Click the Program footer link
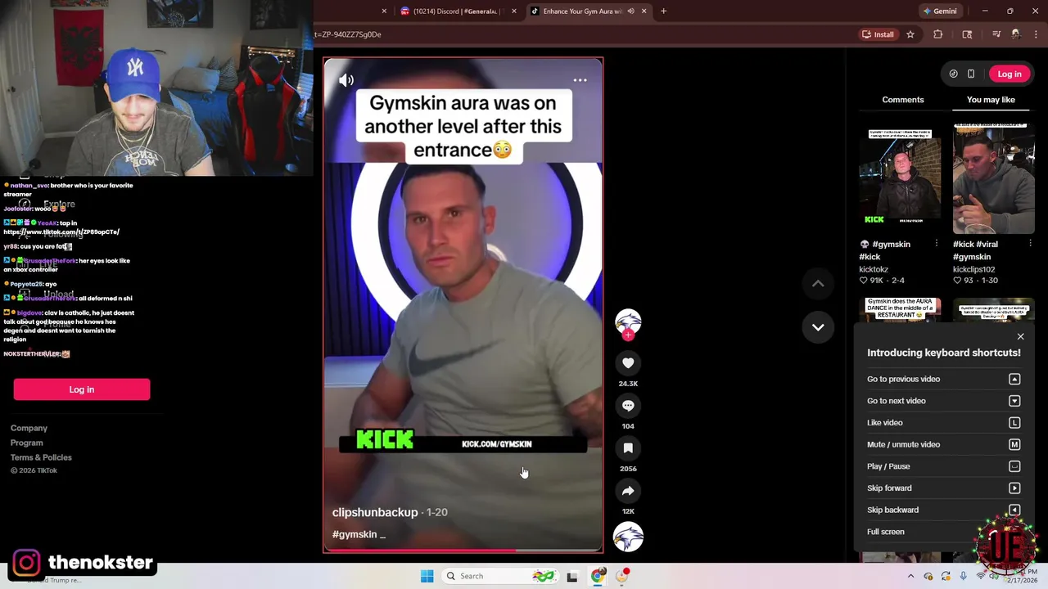Screen dimensions: 1048x589 pos(27,443)
